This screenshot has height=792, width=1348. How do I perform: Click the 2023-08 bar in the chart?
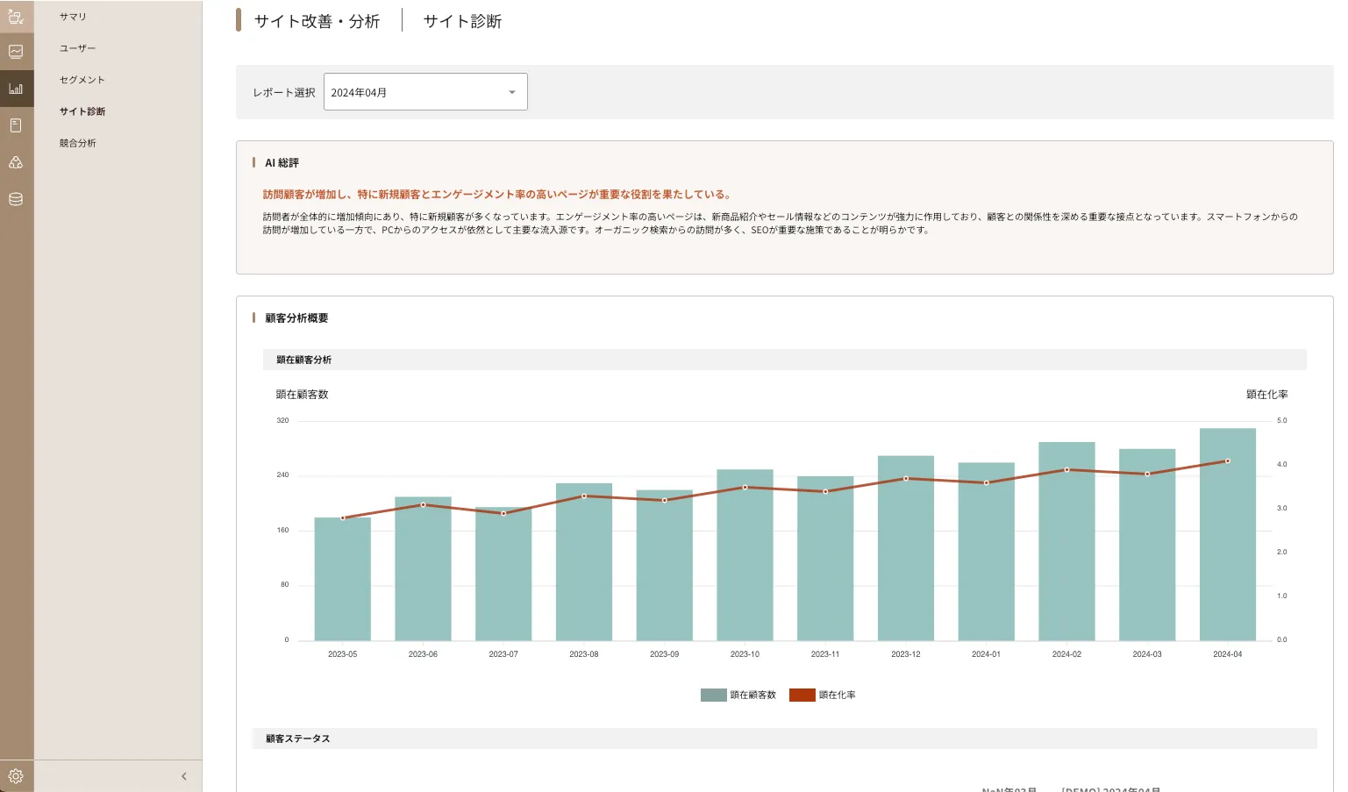click(584, 561)
